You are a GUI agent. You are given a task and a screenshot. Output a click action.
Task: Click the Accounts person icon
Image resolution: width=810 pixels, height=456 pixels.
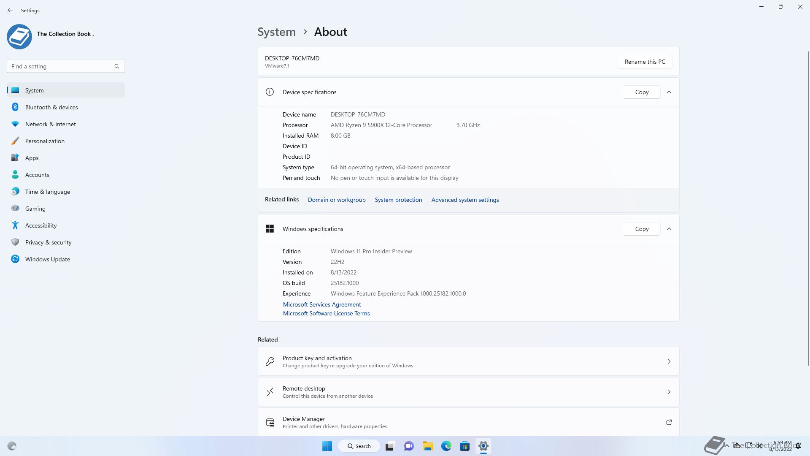(15, 175)
